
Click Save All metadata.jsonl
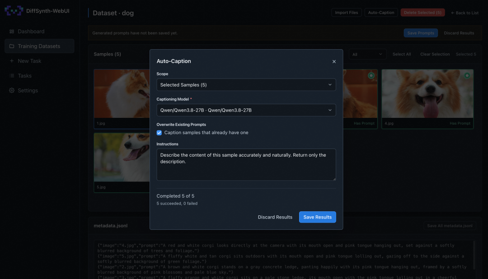450,226
